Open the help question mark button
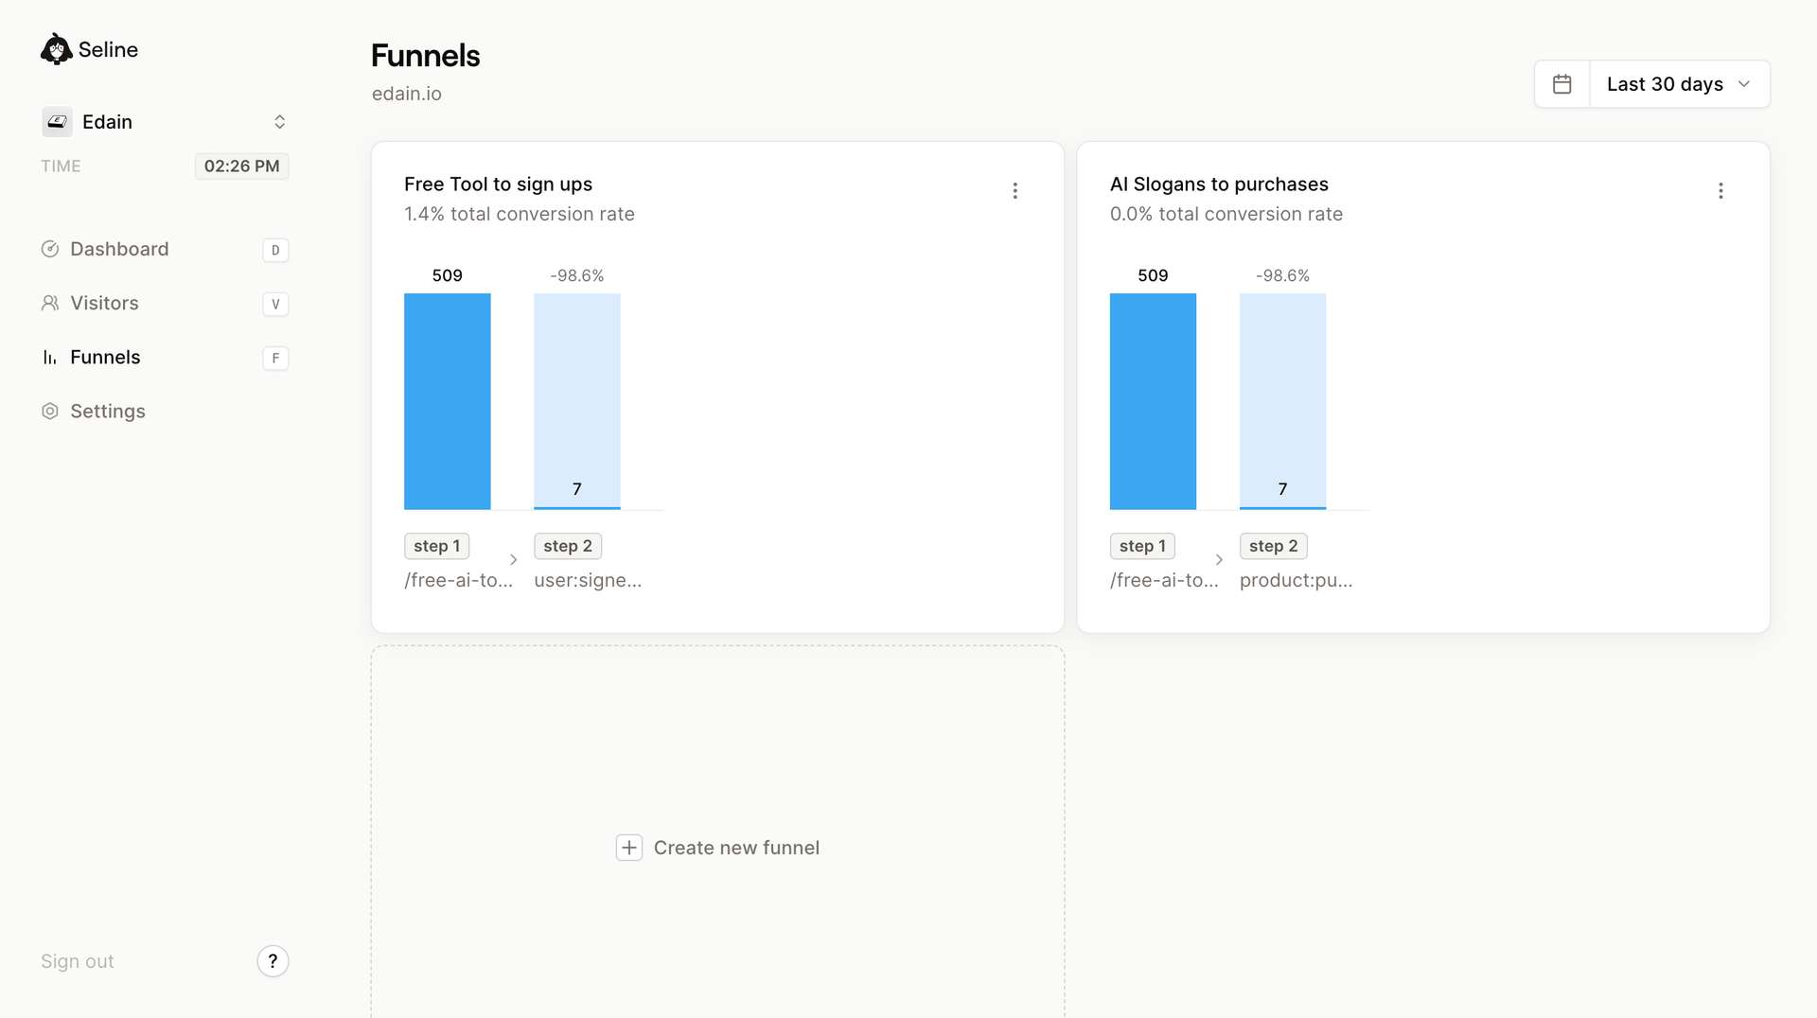The width and height of the screenshot is (1817, 1018). pyautogui.click(x=273, y=961)
